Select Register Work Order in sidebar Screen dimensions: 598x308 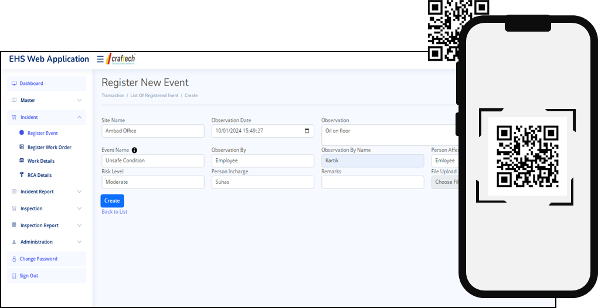[x=49, y=148]
